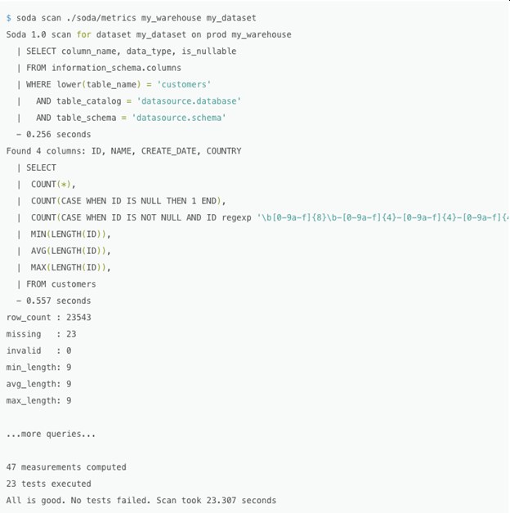This screenshot has width=510, height=513.
Task: Click the dollar sign shell prompt
Action: click(x=8, y=18)
